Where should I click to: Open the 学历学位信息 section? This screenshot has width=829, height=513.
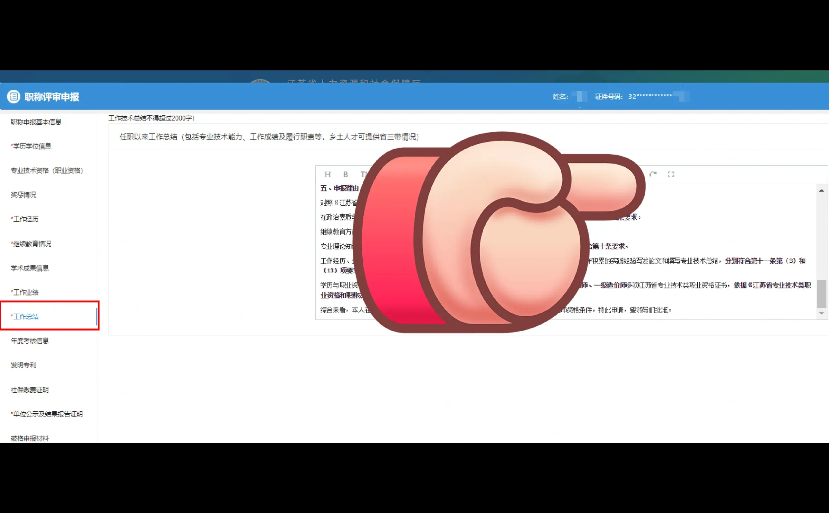pyautogui.click(x=31, y=146)
